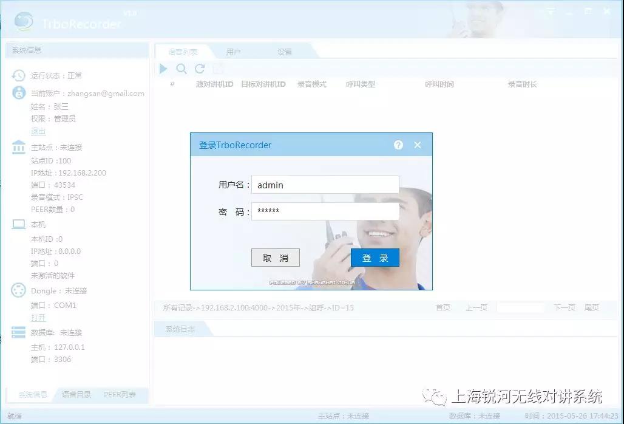Click the help question mark in login dialog

click(398, 145)
